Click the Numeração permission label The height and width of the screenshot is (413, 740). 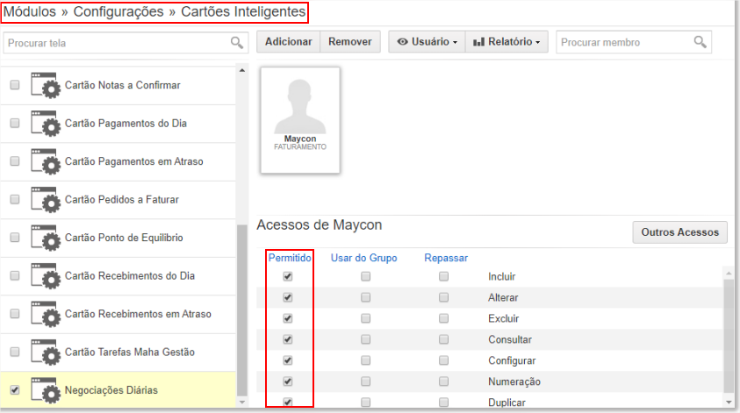[514, 381]
